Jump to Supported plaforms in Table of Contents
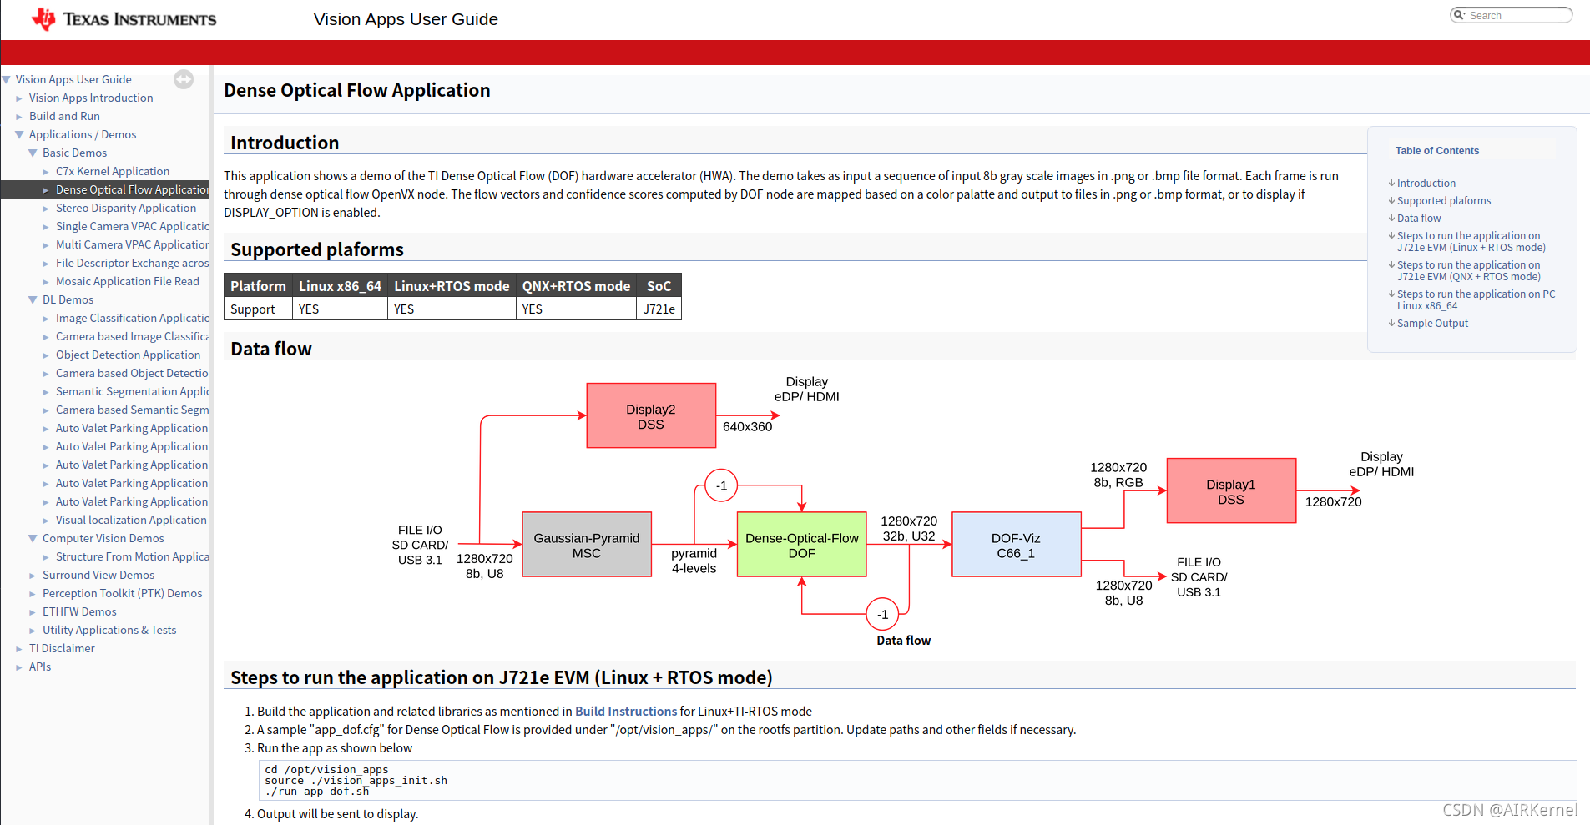The image size is (1590, 825). tap(1444, 201)
